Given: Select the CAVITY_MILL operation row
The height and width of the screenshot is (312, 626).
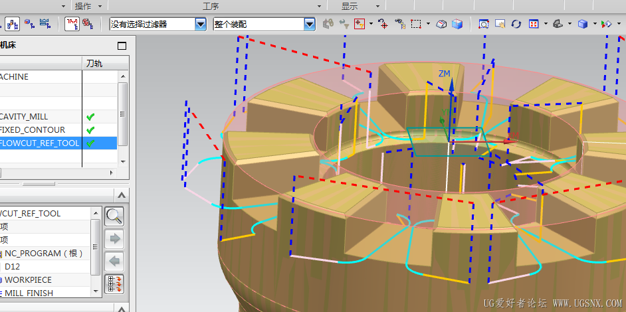Looking at the screenshot, I should coord(58,116).
